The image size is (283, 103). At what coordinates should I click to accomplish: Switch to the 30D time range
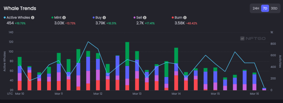(x=274, y=8)
